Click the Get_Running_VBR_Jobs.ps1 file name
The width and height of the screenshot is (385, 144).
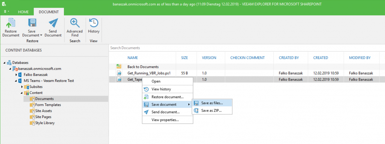(149, 73)
